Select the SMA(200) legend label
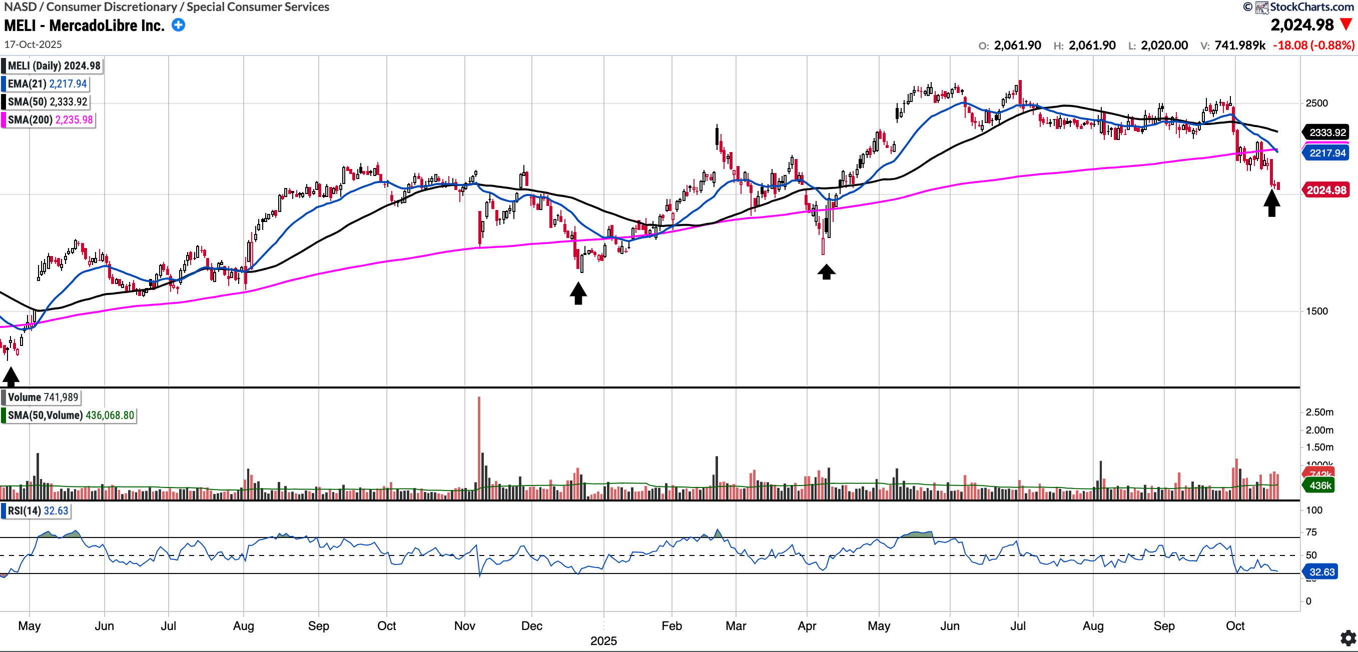Screen dimensions: 1358x652 (x=50, y=119)
